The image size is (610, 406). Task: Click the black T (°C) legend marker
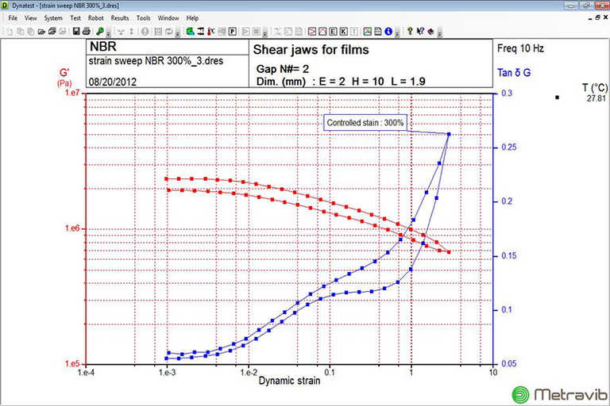point(558,97)
